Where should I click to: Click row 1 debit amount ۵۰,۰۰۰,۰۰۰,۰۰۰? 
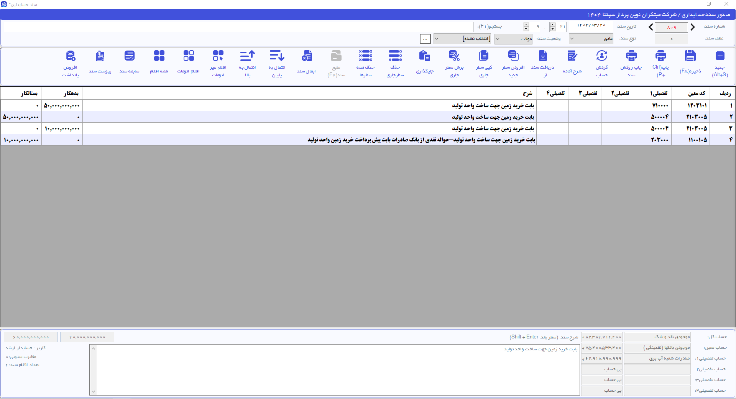(62, 105)
